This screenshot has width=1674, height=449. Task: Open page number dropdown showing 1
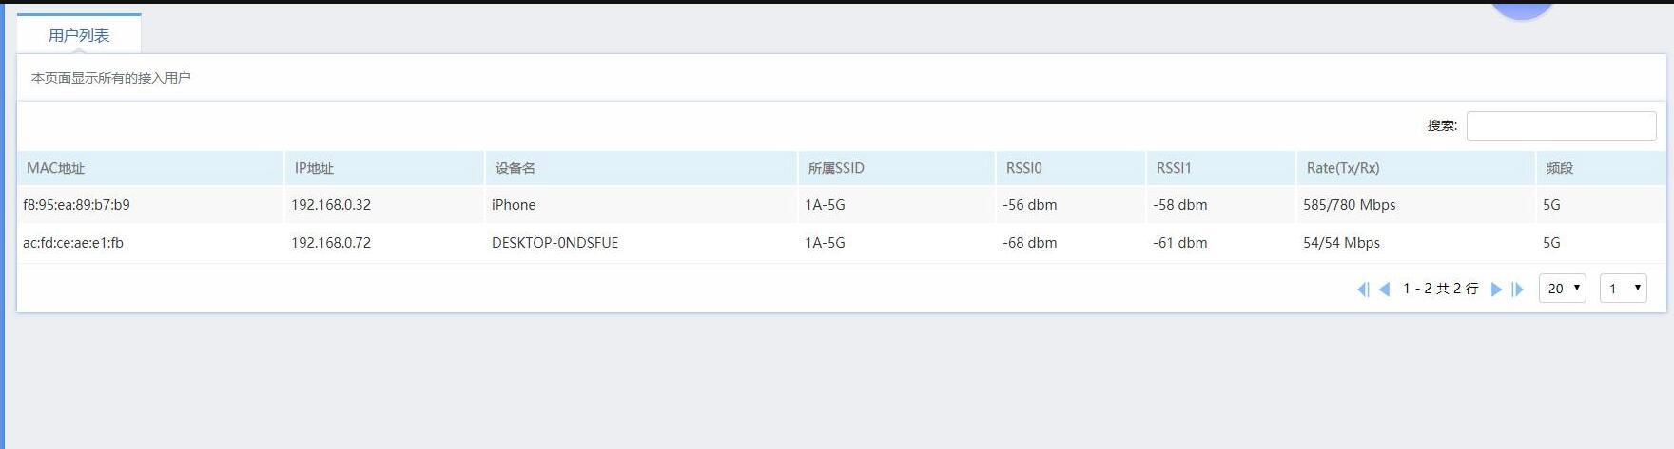1623,288
